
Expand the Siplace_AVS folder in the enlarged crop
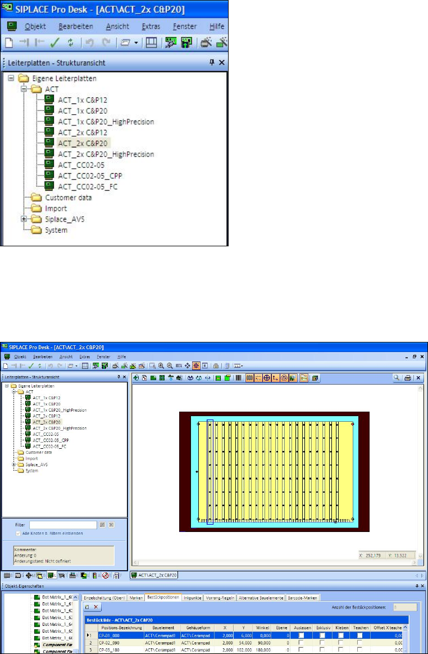point(24,219)
